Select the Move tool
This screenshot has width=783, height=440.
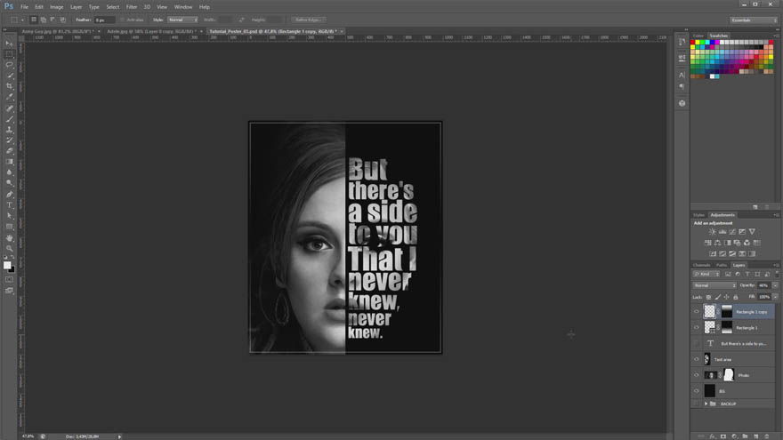pos(9,44)
